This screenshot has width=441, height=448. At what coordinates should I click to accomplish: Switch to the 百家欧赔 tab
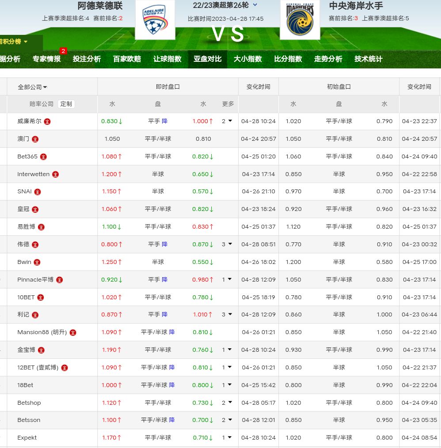coord(127,59)
